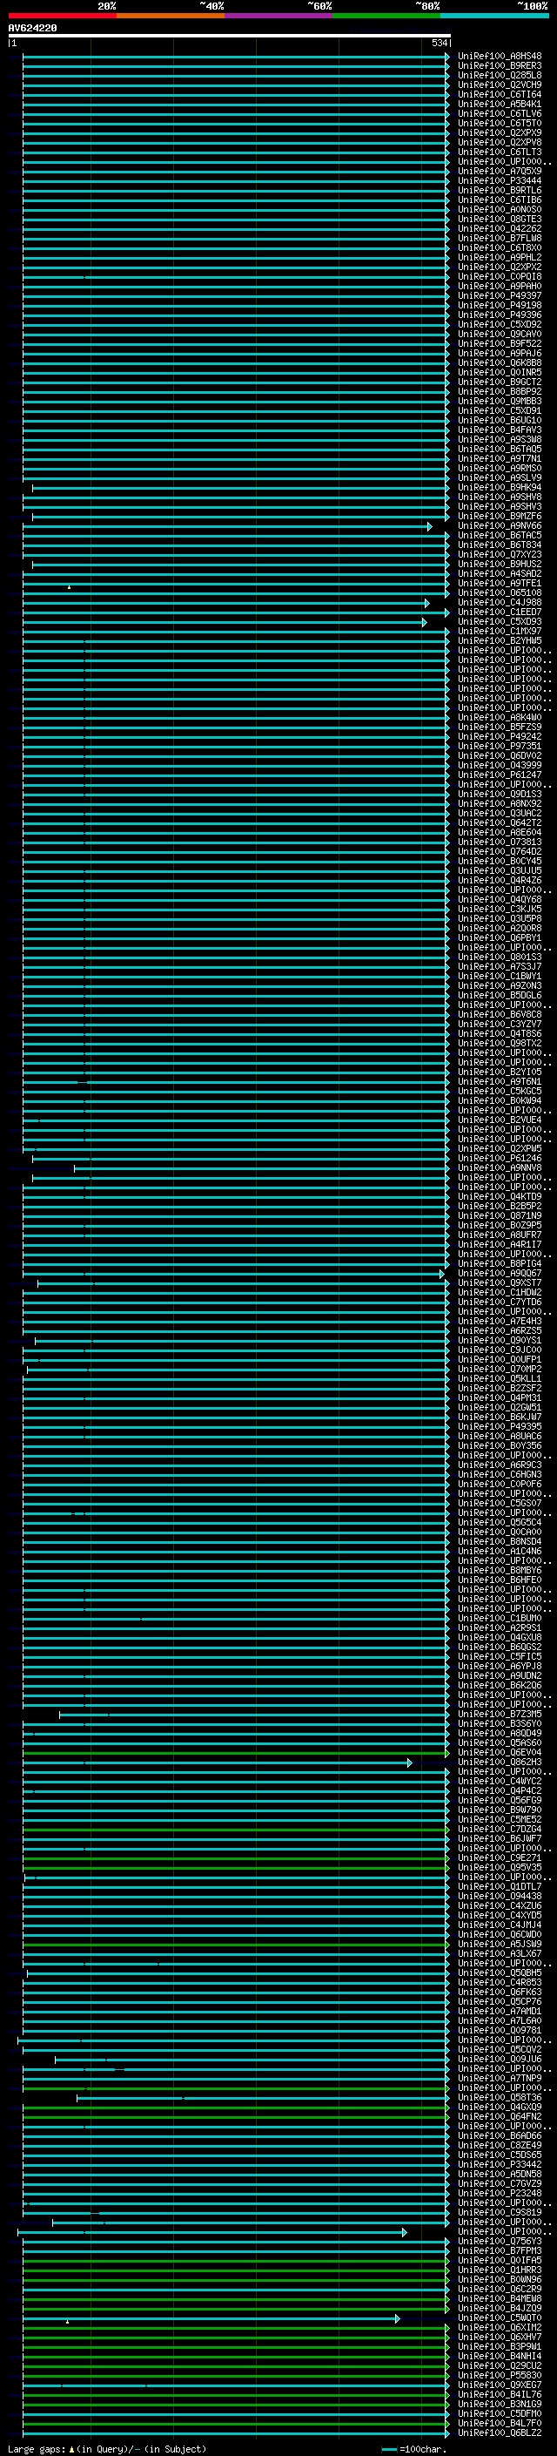The width and height of the screenshot is (557, 2456).
Task: Select label UniRef100_B0Y356
Action: 500,1445
